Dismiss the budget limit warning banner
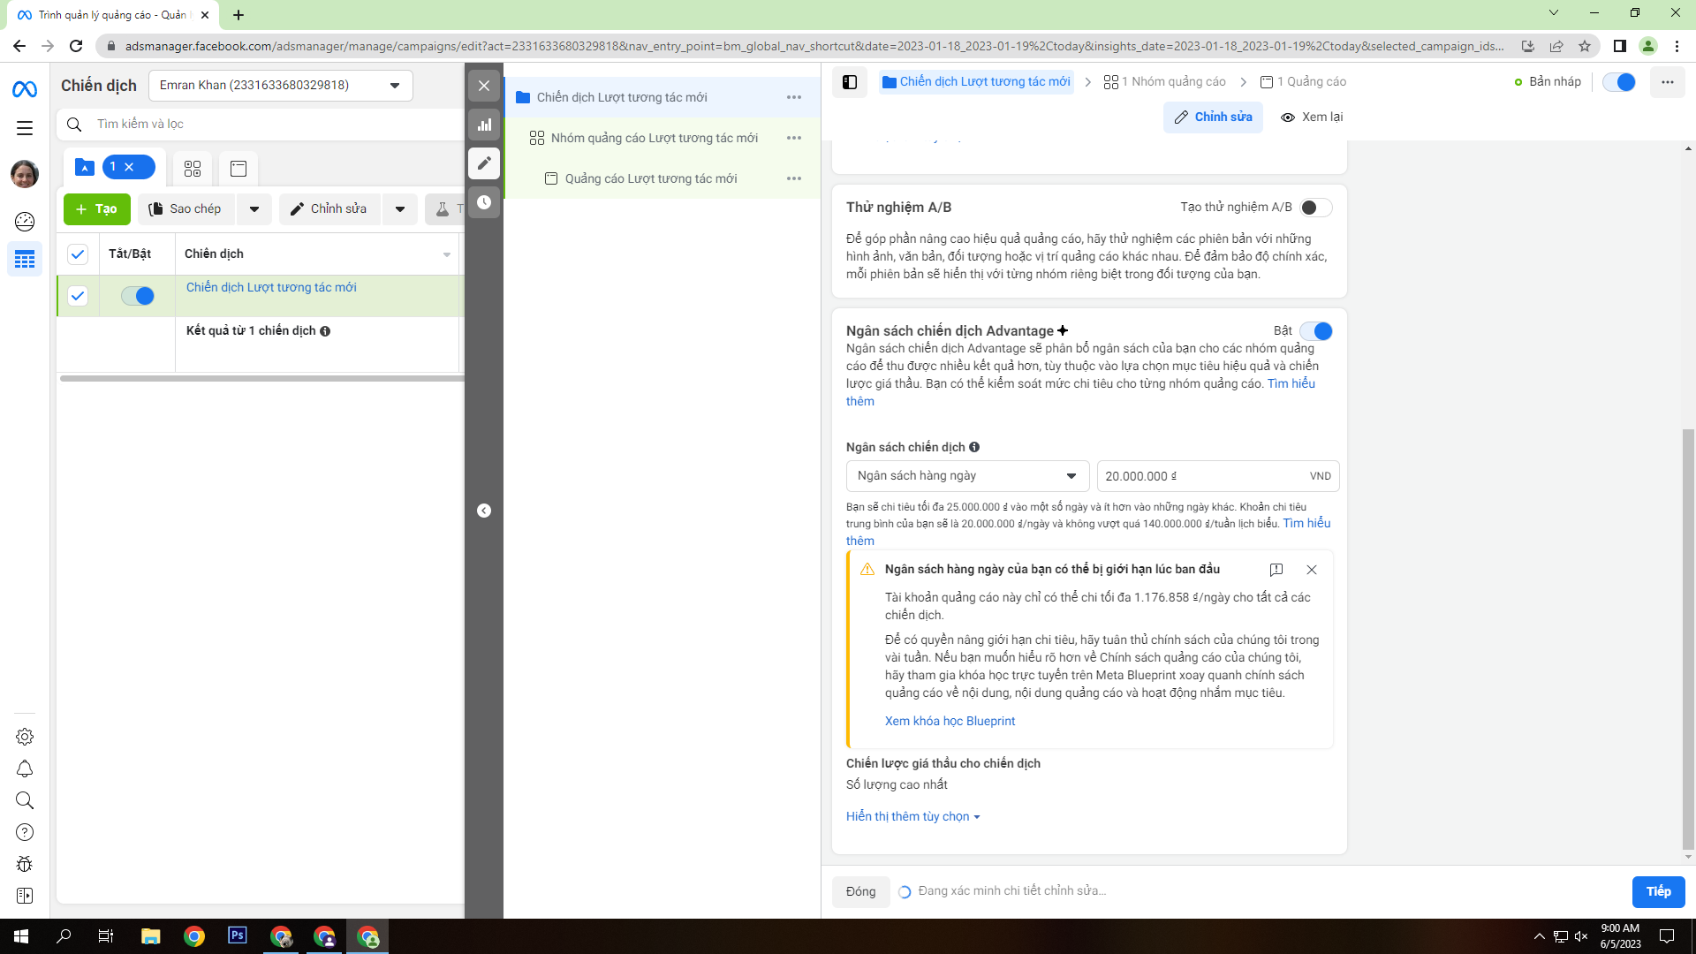Image resolution: width=1696 pixels, height=954 pixels. click(1312, 570)
